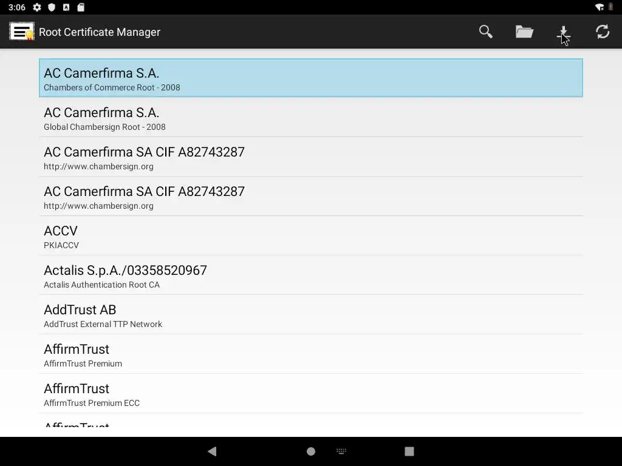This screenshot has width=622, height=466.
Task: Open Actalis Authentication Root CA entry
Action: pos(311,275)
